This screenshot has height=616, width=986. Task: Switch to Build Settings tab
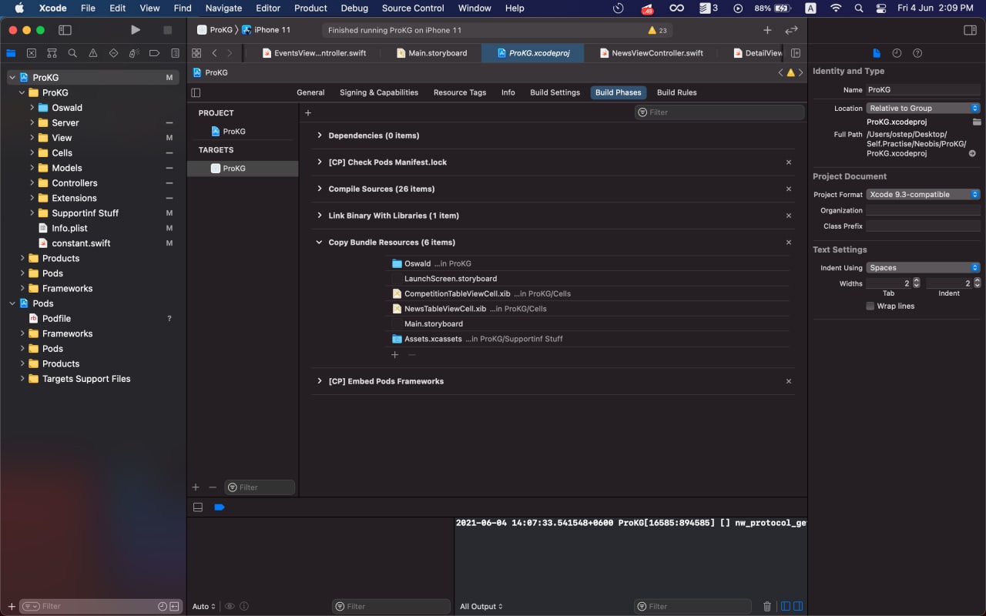point(555,92)
